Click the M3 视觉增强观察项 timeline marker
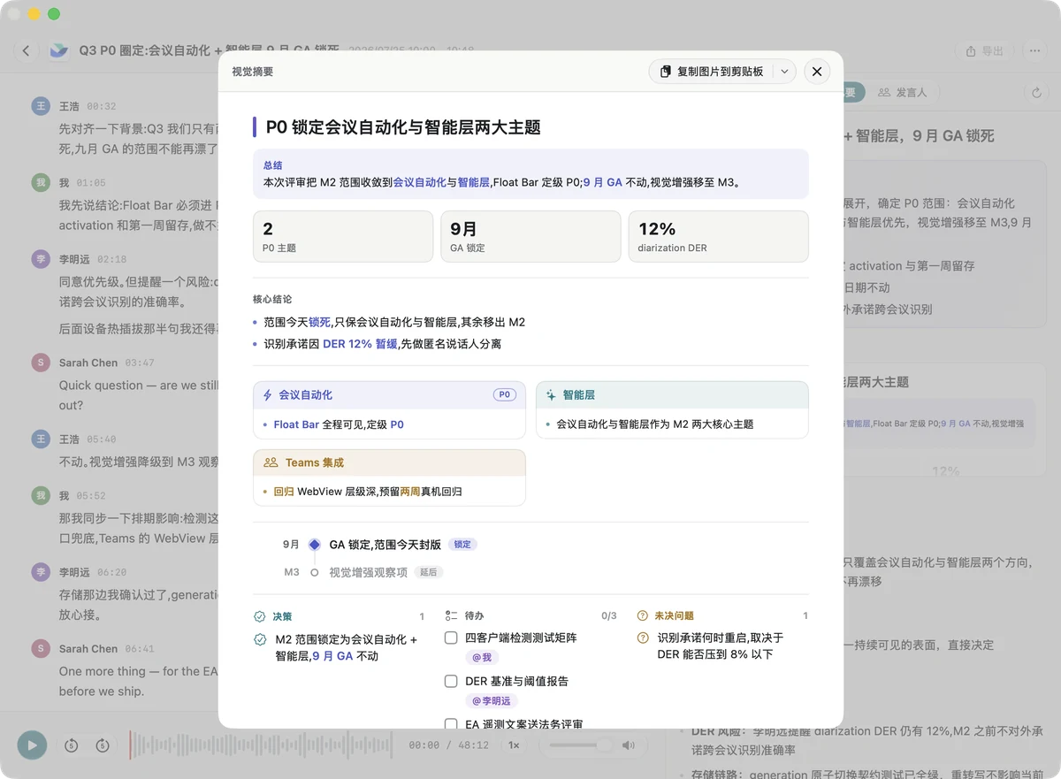The image size is (1061, 779). 314,573
